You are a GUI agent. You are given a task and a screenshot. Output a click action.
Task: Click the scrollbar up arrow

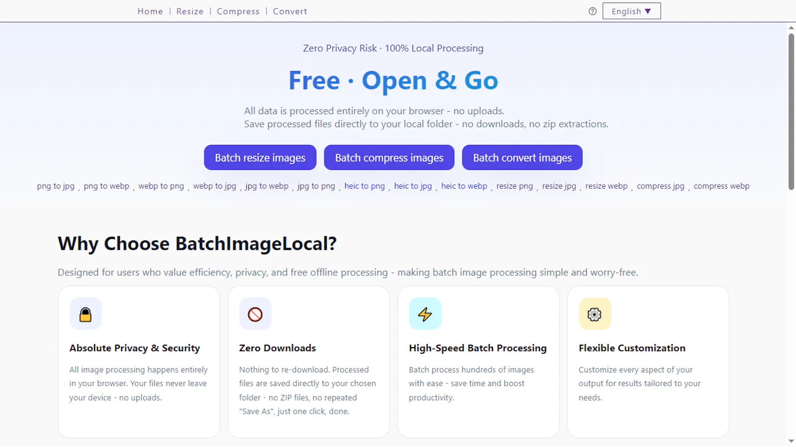tap(791, 28)
